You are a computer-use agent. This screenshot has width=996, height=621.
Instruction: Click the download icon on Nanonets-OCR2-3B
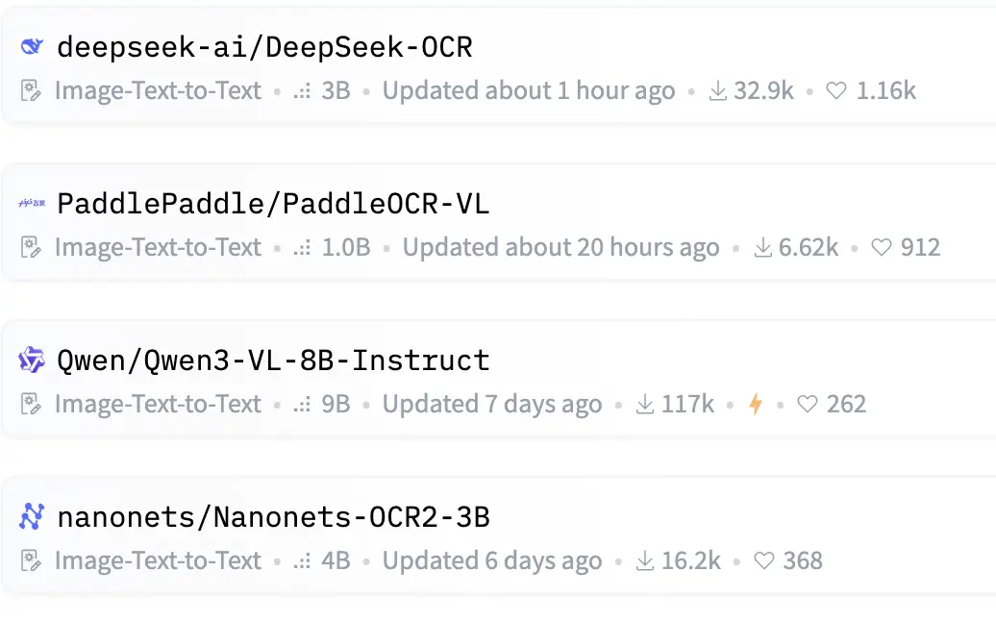click(644, 561)
